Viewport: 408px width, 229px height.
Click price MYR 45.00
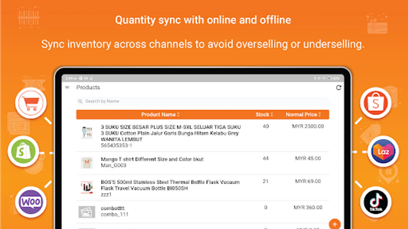pyautogui.click(x=308, y=159)
